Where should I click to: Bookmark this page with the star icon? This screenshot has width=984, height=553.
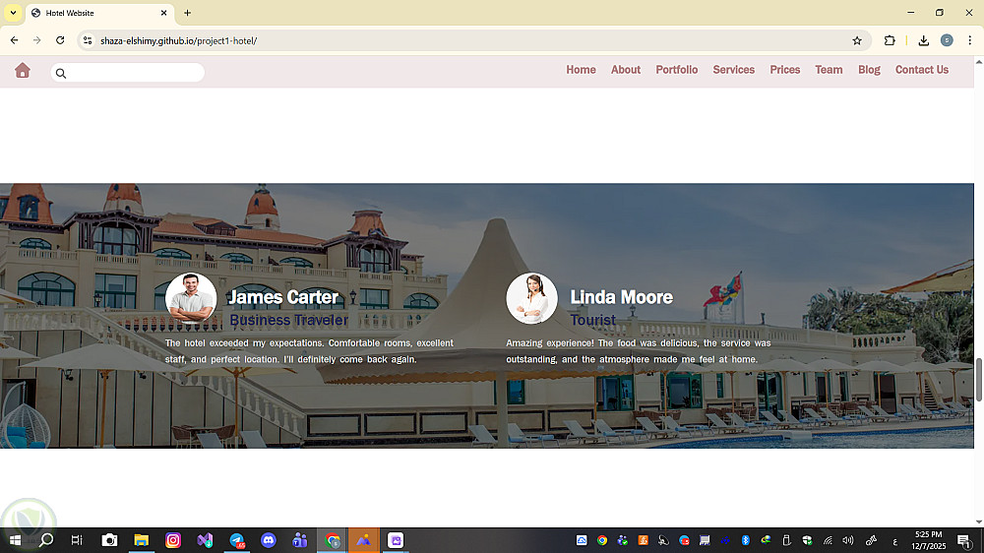857,40
